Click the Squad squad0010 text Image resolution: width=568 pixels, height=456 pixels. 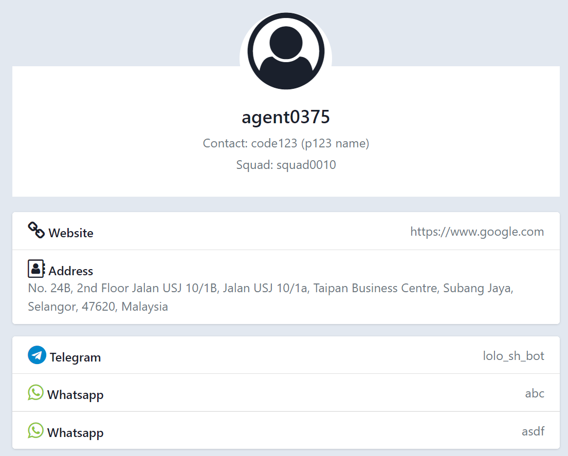[286, 165]
